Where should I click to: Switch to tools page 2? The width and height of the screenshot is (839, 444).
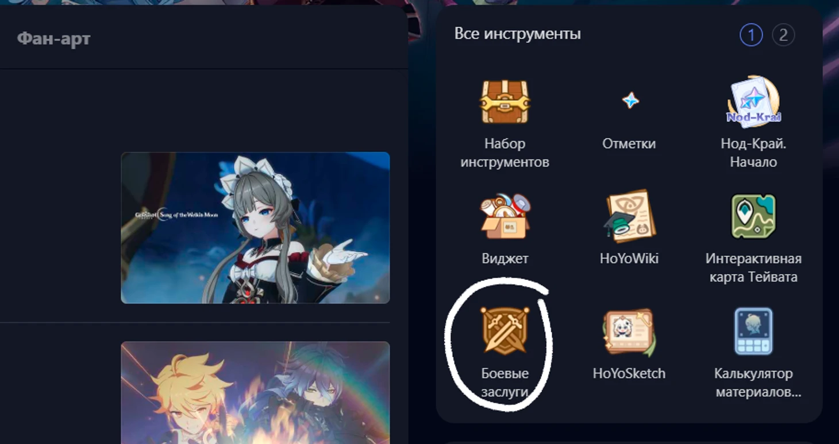783,35
